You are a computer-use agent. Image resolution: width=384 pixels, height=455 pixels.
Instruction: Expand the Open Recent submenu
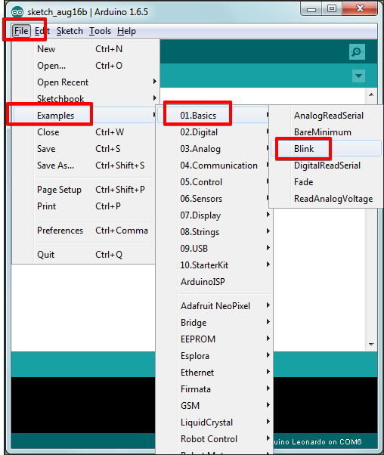(85, 82)
